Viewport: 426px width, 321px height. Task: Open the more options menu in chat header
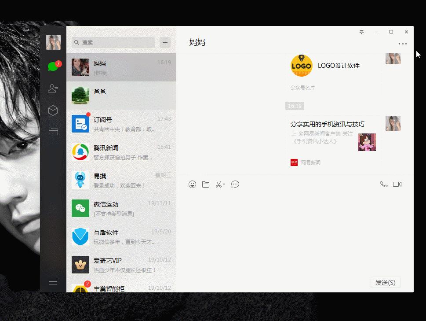[x=403, y=44]
